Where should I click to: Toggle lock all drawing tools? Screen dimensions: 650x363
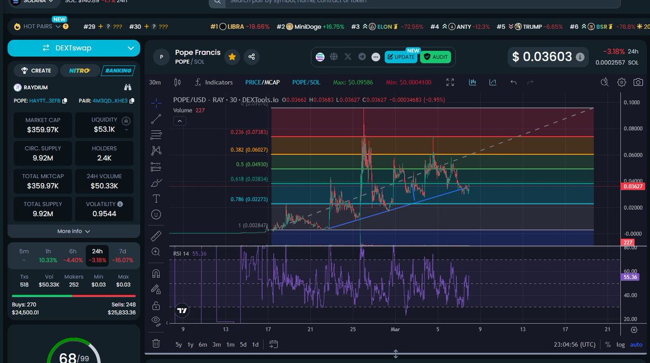156,305
